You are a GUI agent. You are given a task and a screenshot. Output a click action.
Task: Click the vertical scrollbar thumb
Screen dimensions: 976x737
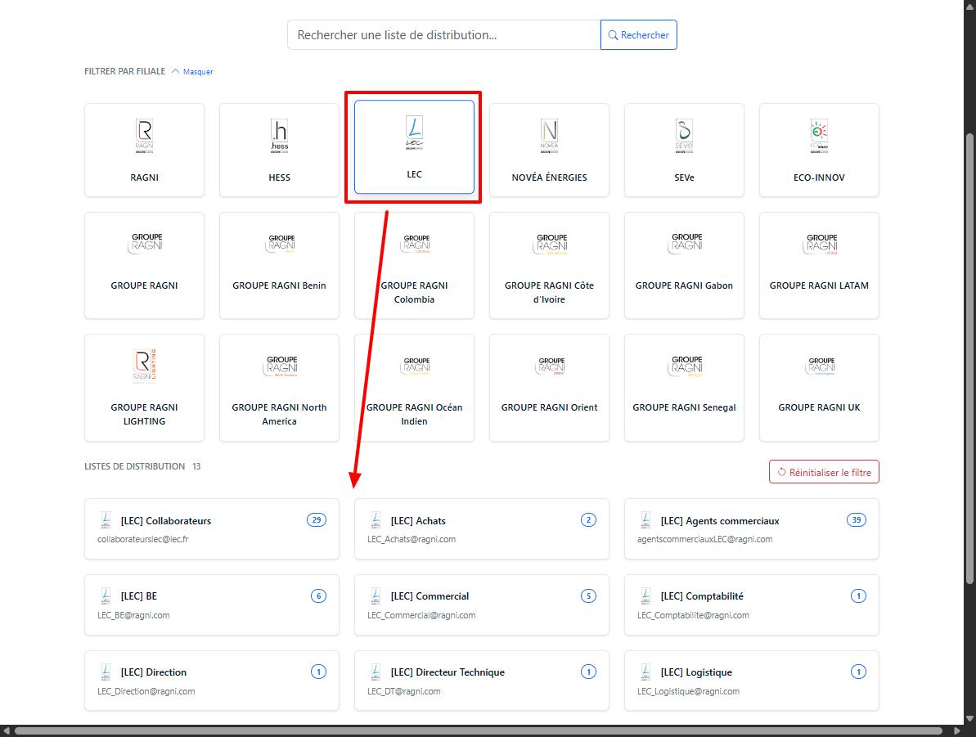tap(969, 358)
